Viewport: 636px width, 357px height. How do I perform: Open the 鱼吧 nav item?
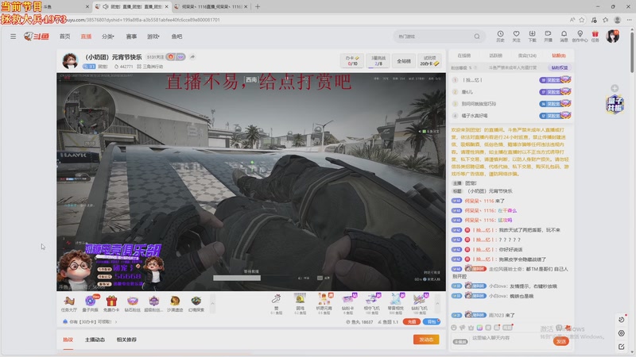176,36
